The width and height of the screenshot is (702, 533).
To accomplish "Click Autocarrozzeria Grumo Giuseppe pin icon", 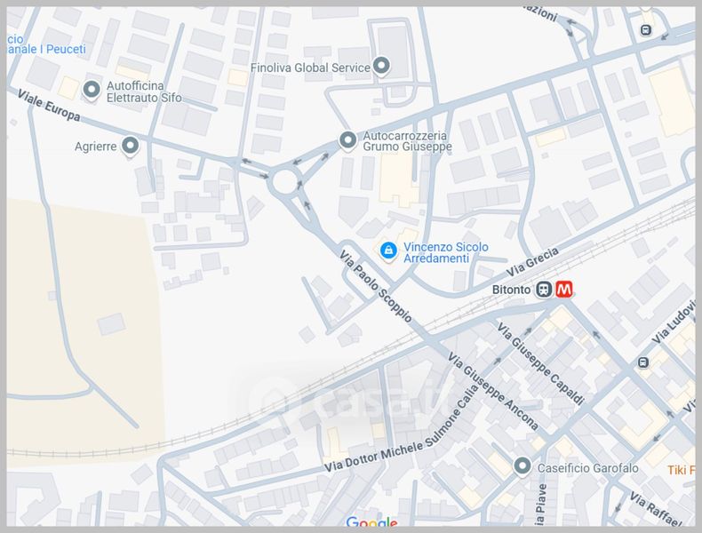I will (347, 140).
